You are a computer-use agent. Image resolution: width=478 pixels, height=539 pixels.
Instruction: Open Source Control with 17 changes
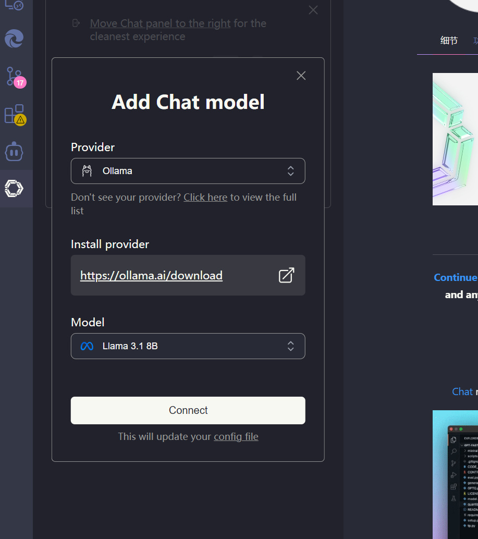tap(15, 77)
